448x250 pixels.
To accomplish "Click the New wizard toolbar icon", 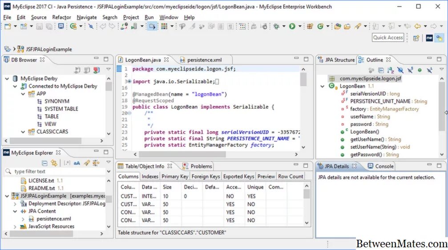I will click(x=8, y=26).
